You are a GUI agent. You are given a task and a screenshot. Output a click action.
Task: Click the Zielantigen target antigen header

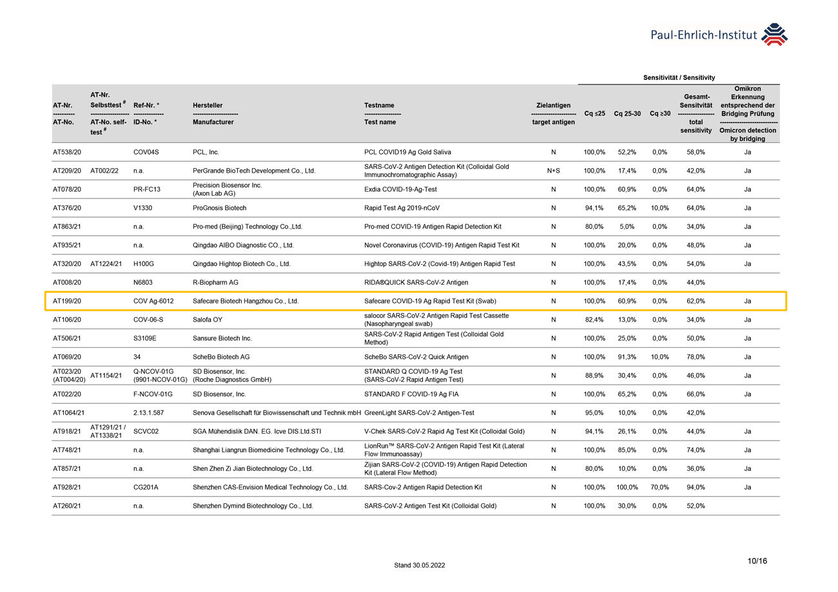pos(552,113)
